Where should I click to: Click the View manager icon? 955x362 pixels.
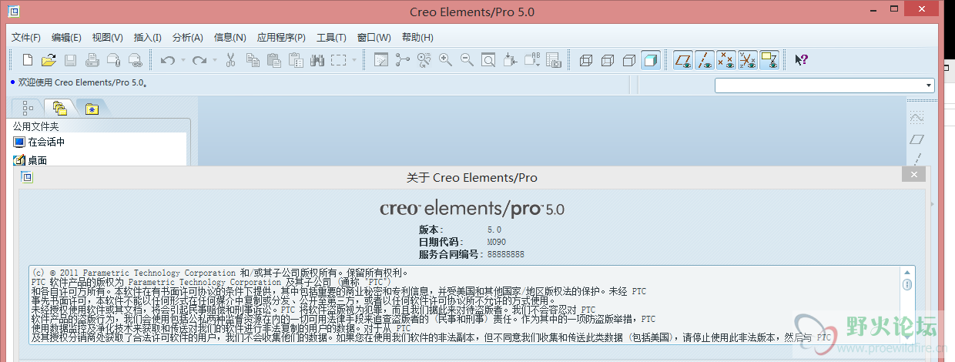pos(553,59)
